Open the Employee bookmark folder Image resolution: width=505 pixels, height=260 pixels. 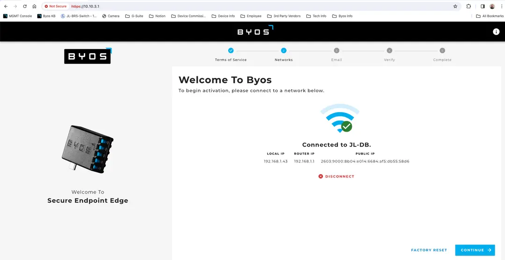tap(251, 16)
